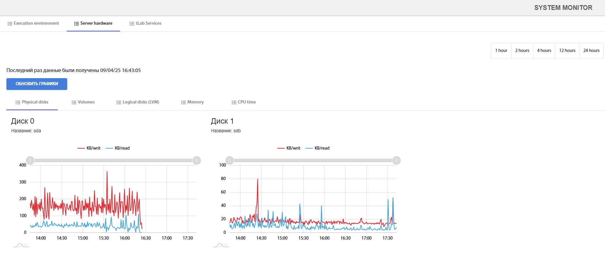Screen dimensions: 605x253
Task: Toggle KB/read series in Disk 0 legend
Action: point(118,148)
